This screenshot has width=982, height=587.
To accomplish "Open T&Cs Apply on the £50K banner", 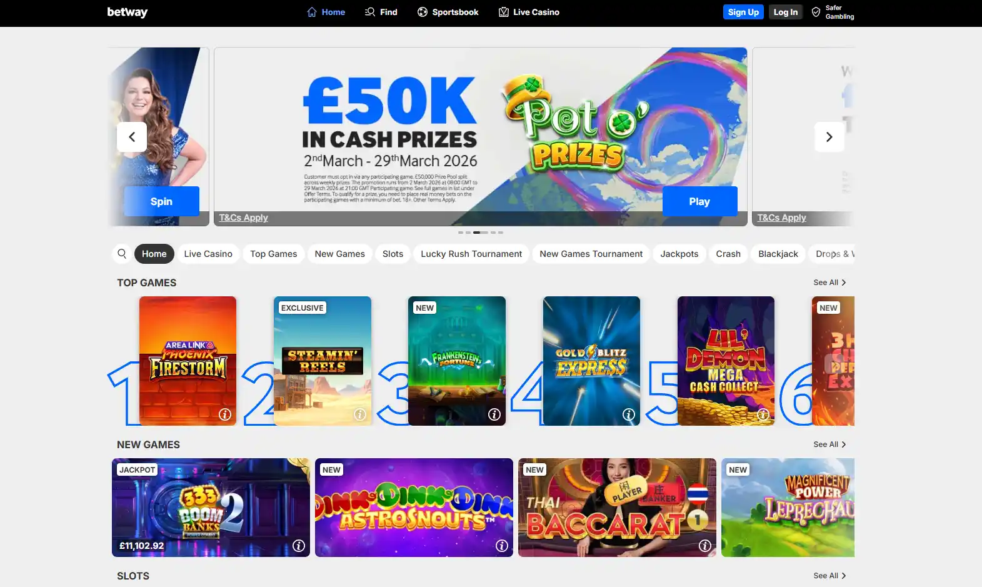I will coord(244,218).
